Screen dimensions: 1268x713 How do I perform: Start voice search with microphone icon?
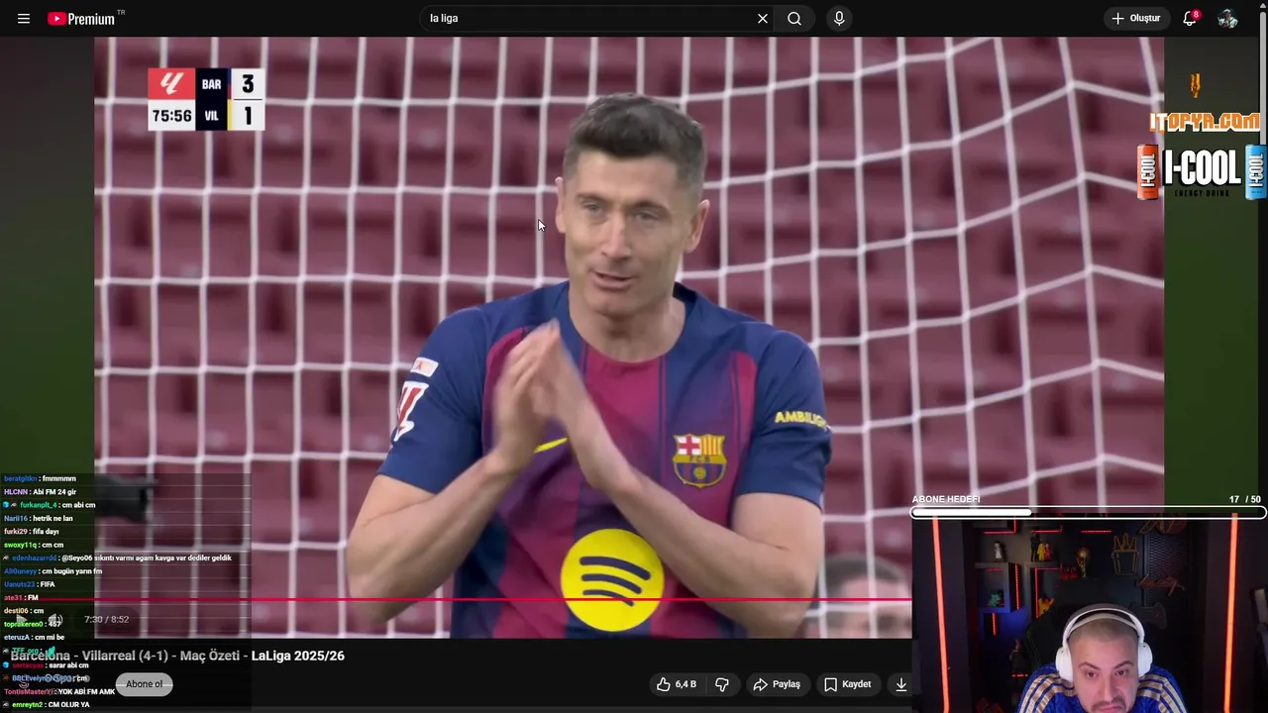[x=839, y=19]
